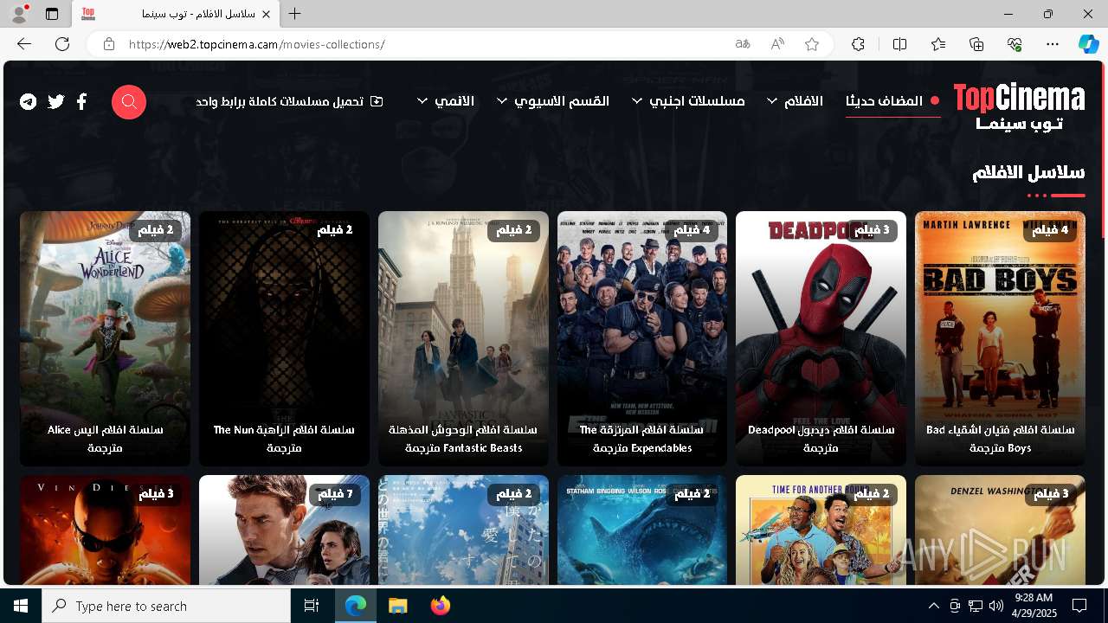The image size is (1108, 623).
Task: Open Copilot sidebar
Action: coord(1088,44)
